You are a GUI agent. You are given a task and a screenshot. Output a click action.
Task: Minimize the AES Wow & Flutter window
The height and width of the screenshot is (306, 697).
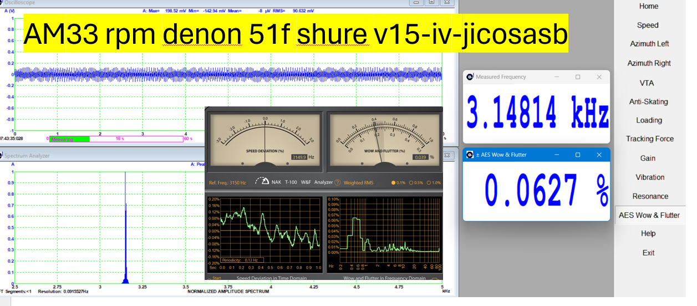point(557,154)
